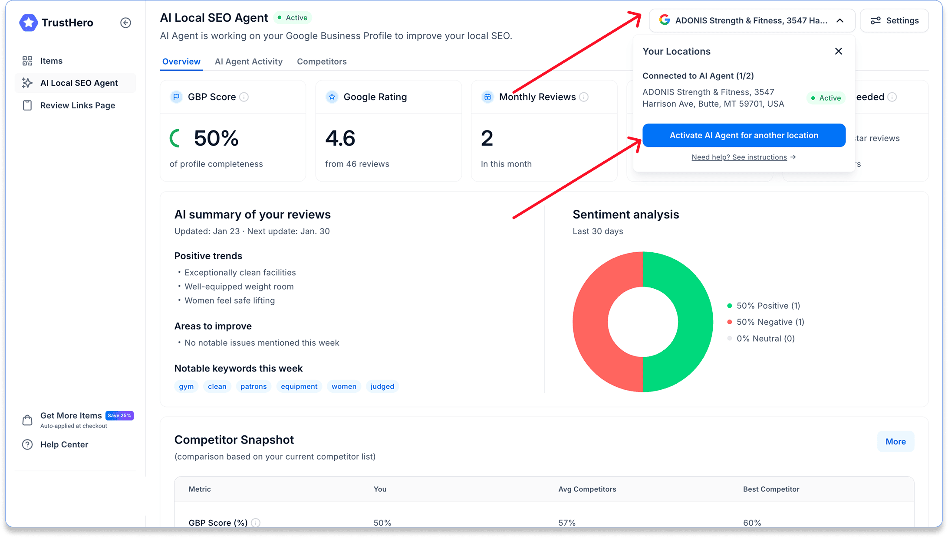This screenshot has width=948, height=538.
Task: Collapse the ADONIS location selector dropdown
Action: (839, 20)
